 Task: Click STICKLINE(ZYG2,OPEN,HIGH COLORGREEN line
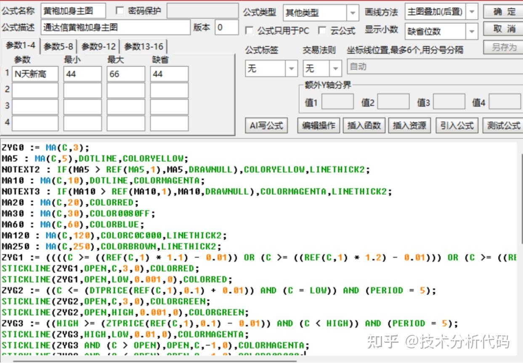pyautogui.click(x=125, y=312)
